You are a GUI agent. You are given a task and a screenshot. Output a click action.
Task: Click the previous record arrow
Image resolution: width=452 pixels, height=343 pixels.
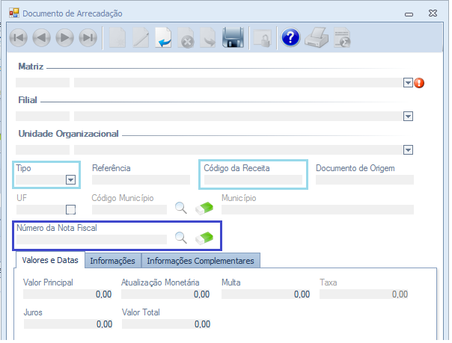click(x=42, y=37)
